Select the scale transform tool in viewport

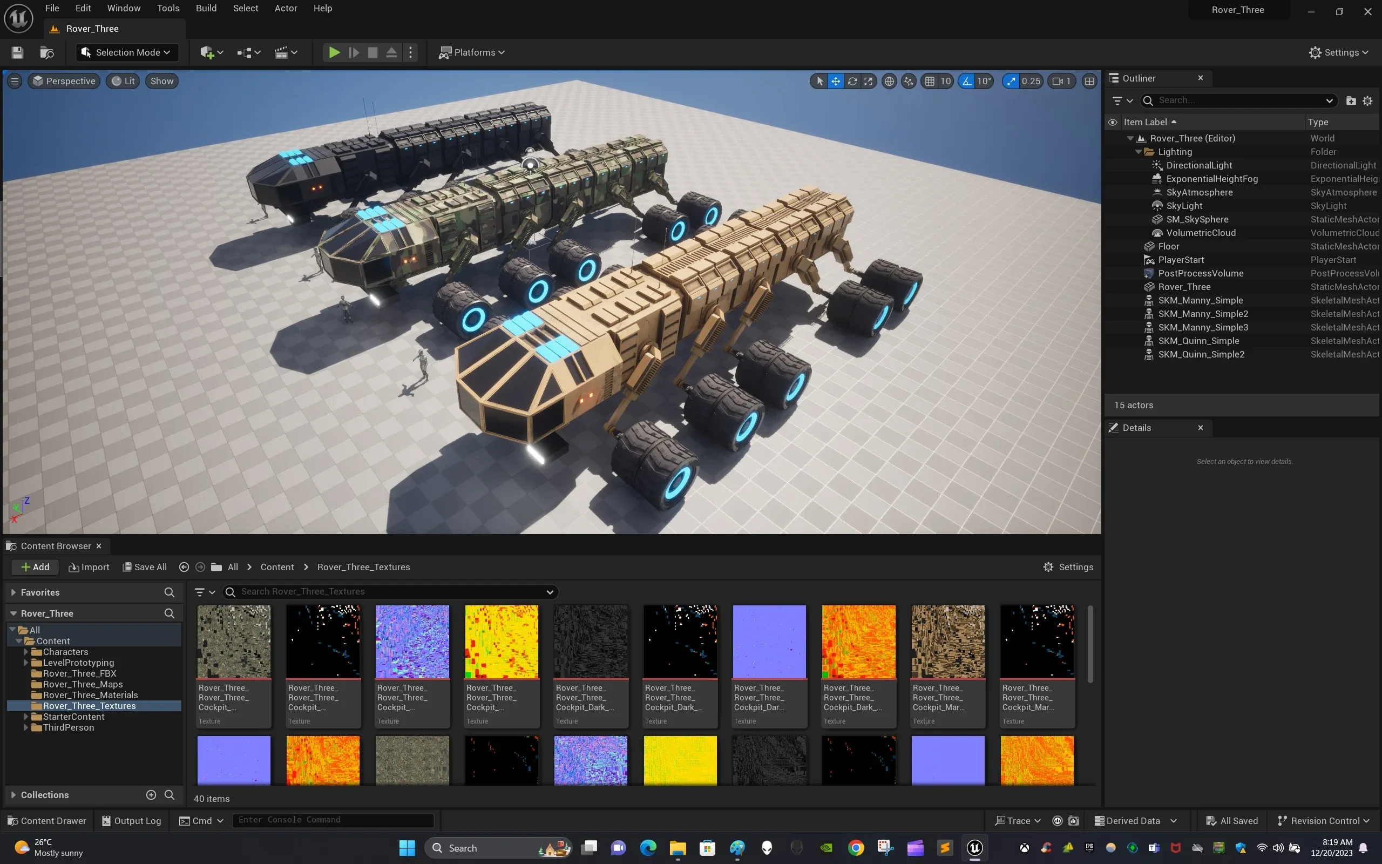868,81
